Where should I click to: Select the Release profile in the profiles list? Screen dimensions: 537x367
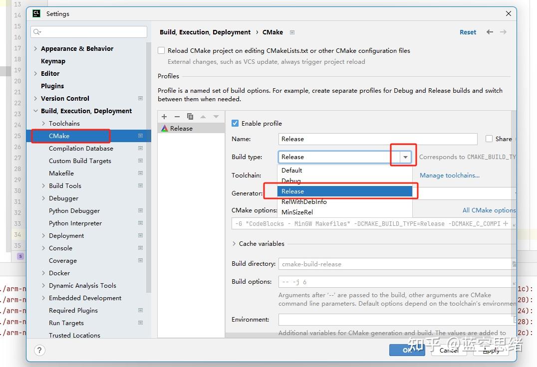[x=191, y=128]
